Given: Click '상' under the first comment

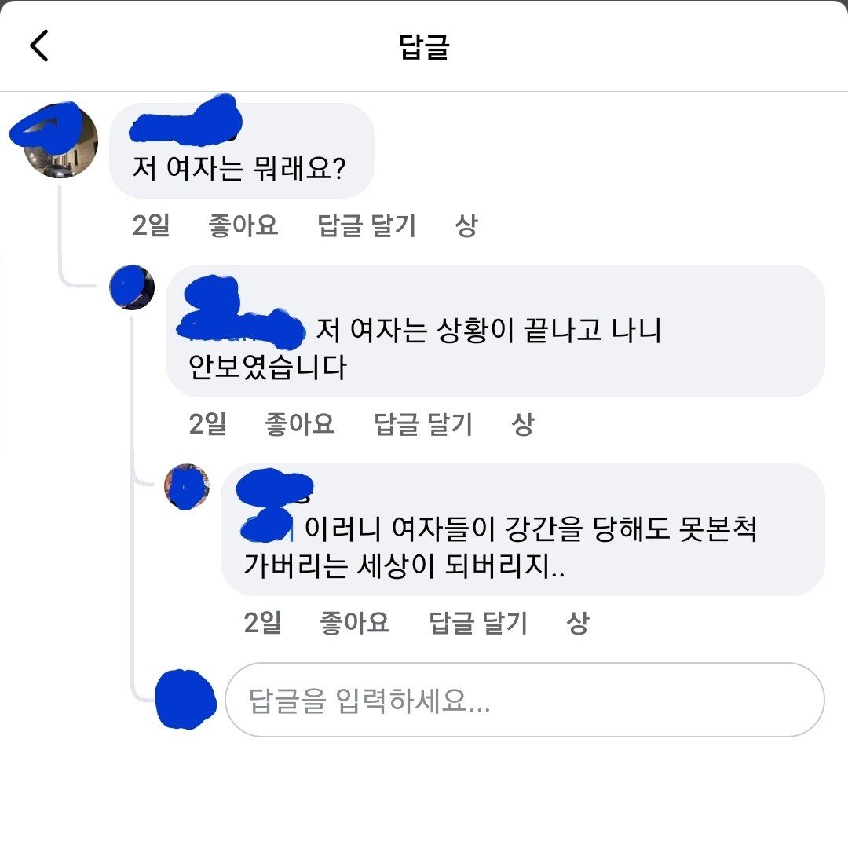Looking at the screenshot, I should click(466, 225).
